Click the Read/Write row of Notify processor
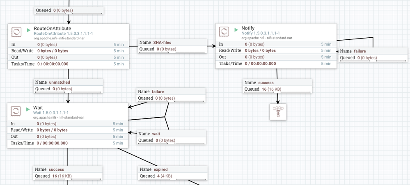Image resolution: width=410 pixels, height=185 pixels. [276, 51]
